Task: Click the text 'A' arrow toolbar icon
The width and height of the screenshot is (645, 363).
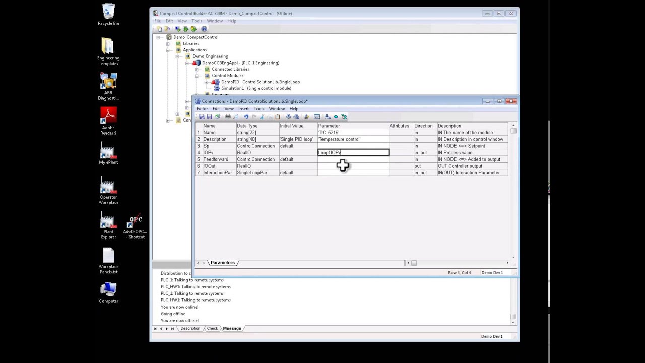Action: [x=328, y=117]
